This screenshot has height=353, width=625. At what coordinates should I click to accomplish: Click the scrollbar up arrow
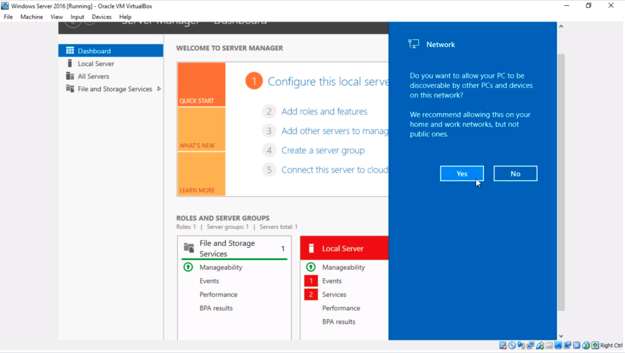pyautogui.click(x=561, y=26)
